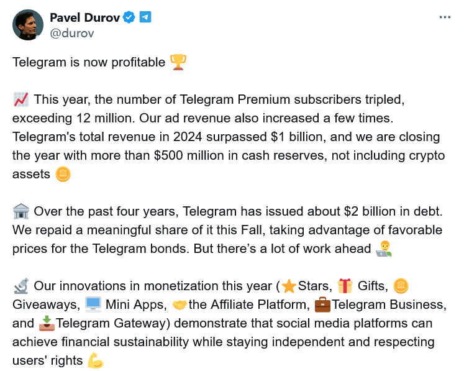Click the trophy emoji after profitable

(x=178, y=62)
